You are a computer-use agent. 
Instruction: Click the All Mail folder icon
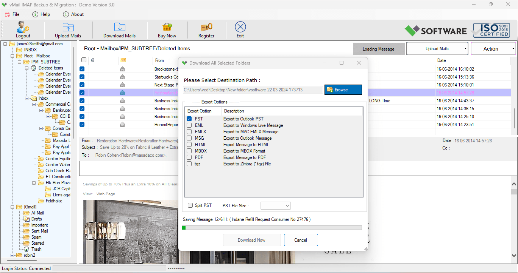27,213
